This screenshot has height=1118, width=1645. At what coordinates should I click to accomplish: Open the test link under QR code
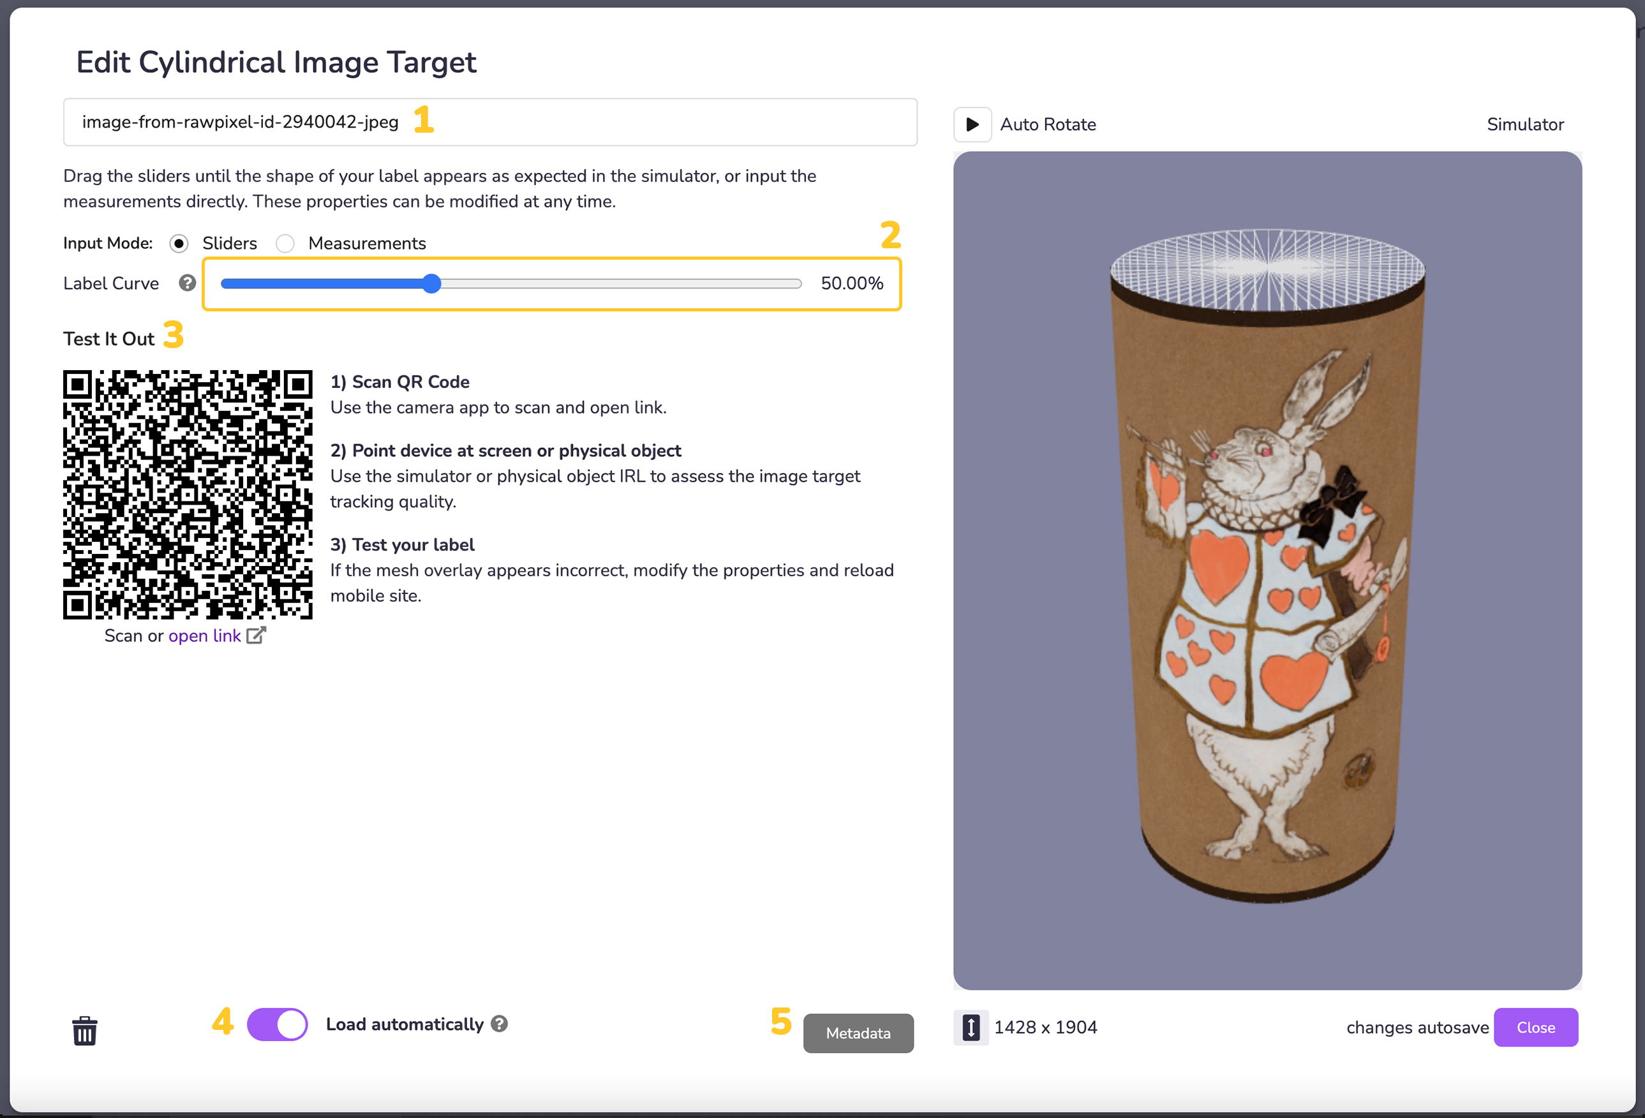coord(205,636)
